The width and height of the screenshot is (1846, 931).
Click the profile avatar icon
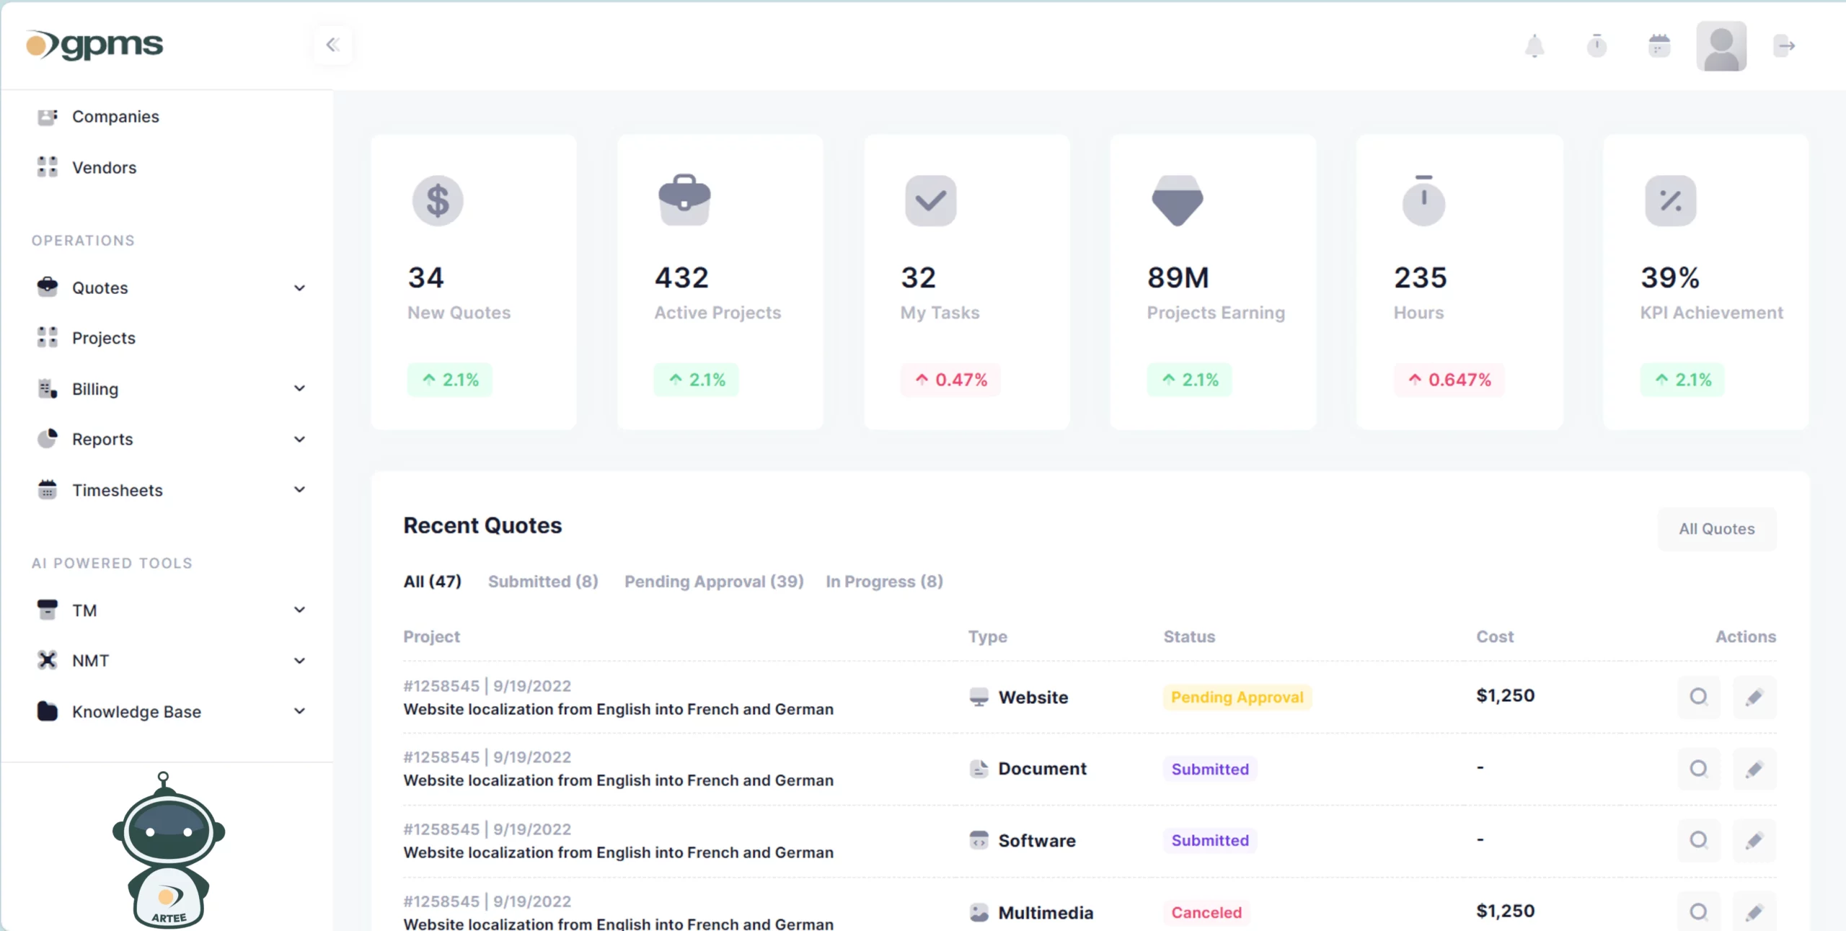click(1722, 45)
